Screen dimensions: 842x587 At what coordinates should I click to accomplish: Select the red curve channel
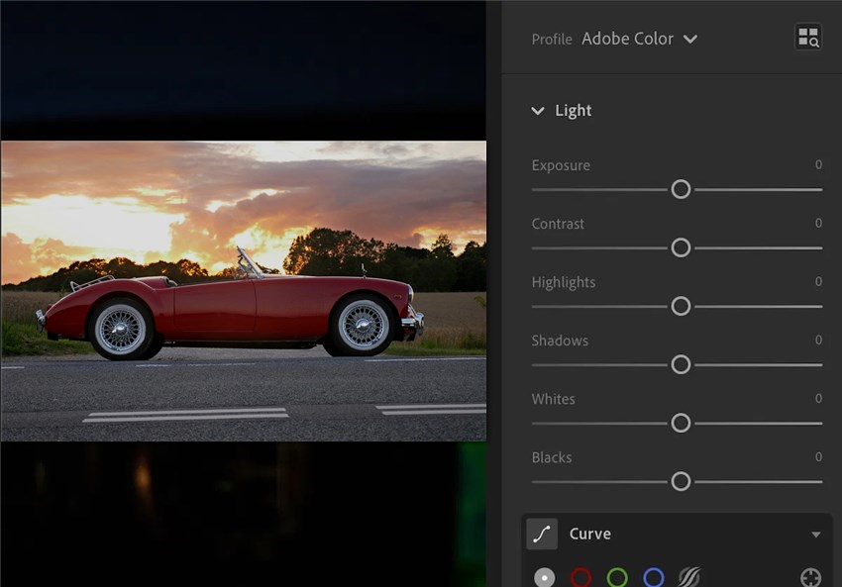[581, 577]
